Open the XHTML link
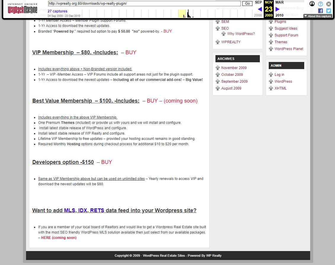 pos(281,88)
